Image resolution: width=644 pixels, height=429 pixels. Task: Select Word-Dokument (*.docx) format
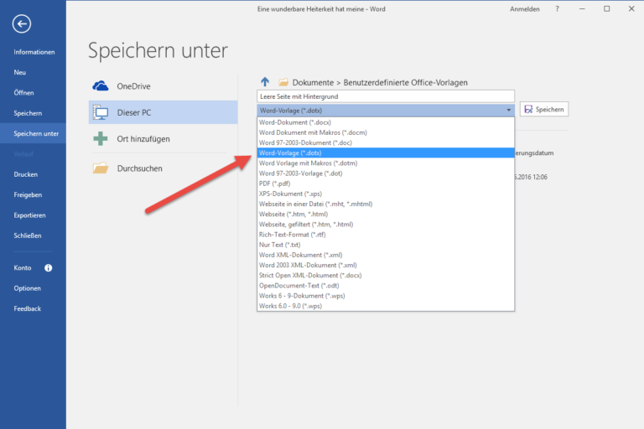(x=386, y=122)
